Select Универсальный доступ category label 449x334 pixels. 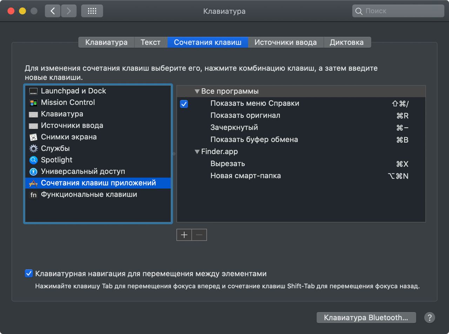tap(83, 171)
